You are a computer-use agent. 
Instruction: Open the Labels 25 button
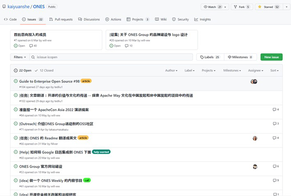pos(210,57)
